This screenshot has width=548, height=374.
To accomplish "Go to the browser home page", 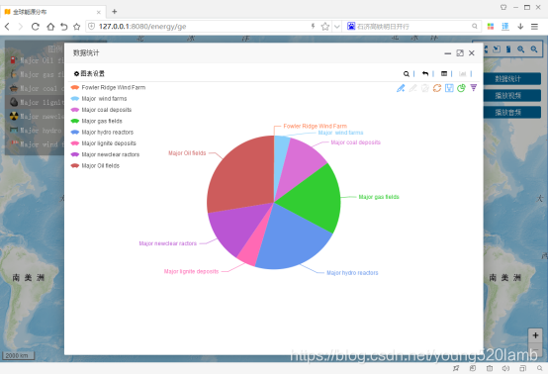I will point(50,27).
